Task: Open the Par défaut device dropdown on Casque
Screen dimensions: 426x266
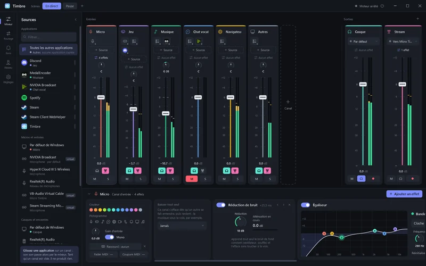Action: (364, 41)
